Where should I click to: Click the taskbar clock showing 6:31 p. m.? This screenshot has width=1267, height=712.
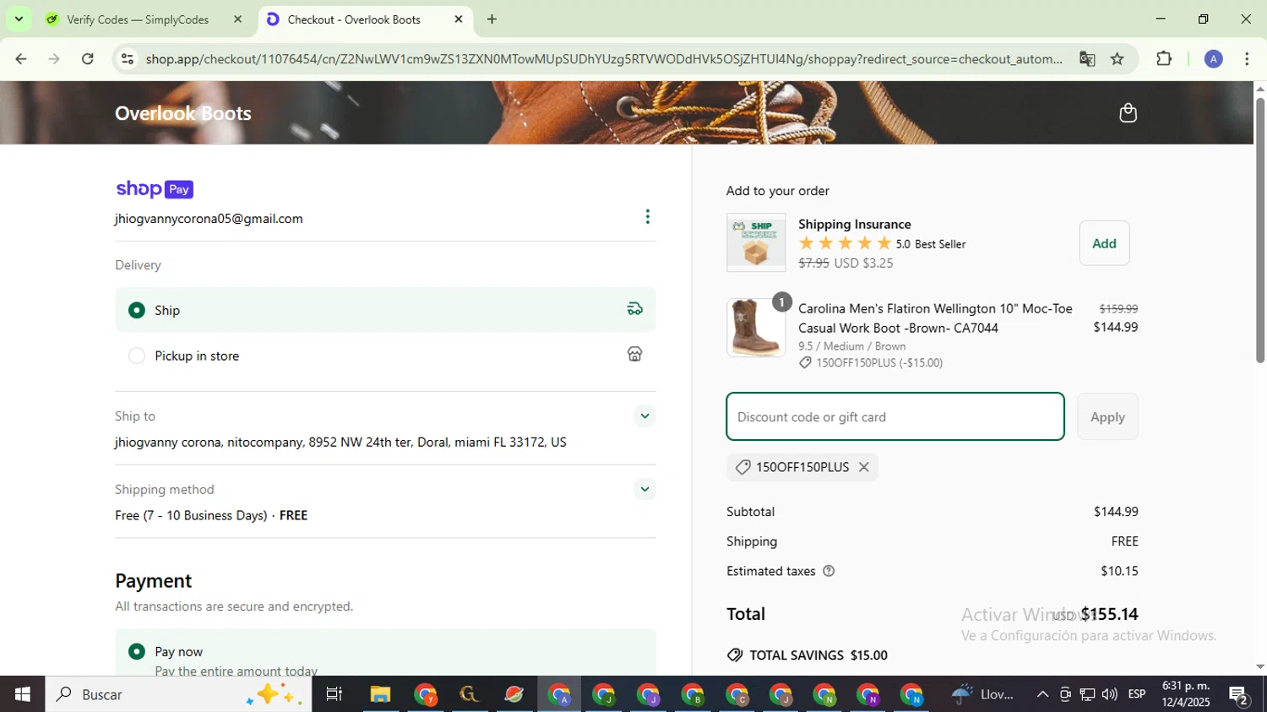tap(1186, 694)
